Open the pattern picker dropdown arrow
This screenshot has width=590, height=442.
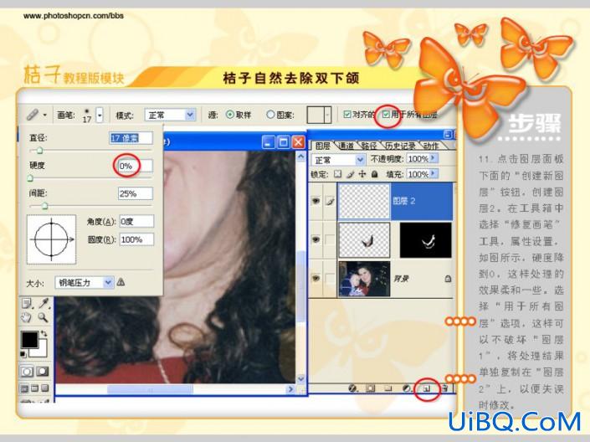coord(328,115)
